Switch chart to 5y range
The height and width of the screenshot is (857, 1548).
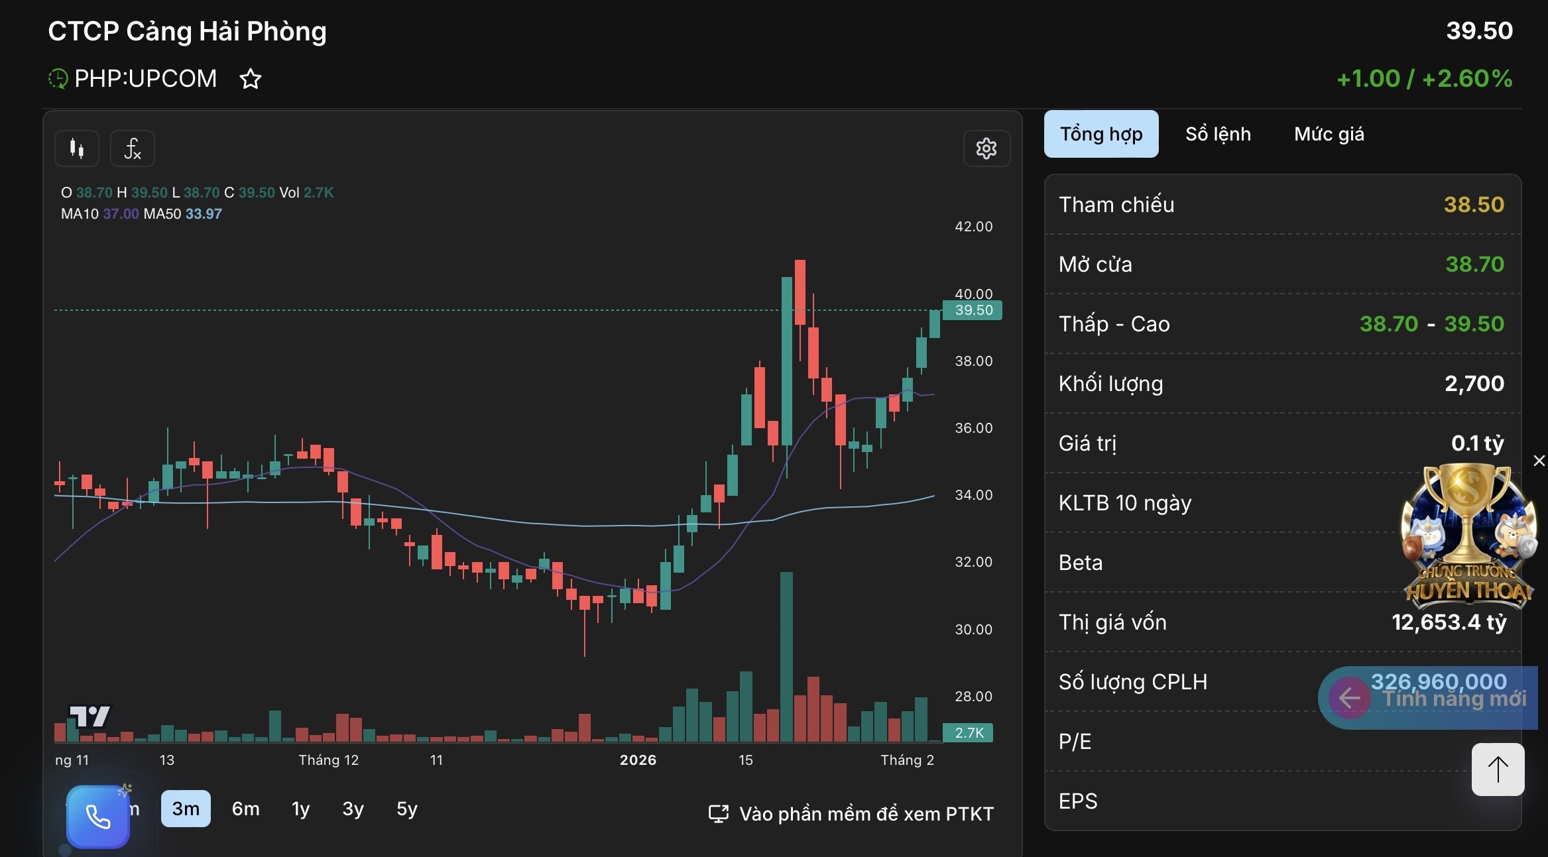(x=406, y=809)
